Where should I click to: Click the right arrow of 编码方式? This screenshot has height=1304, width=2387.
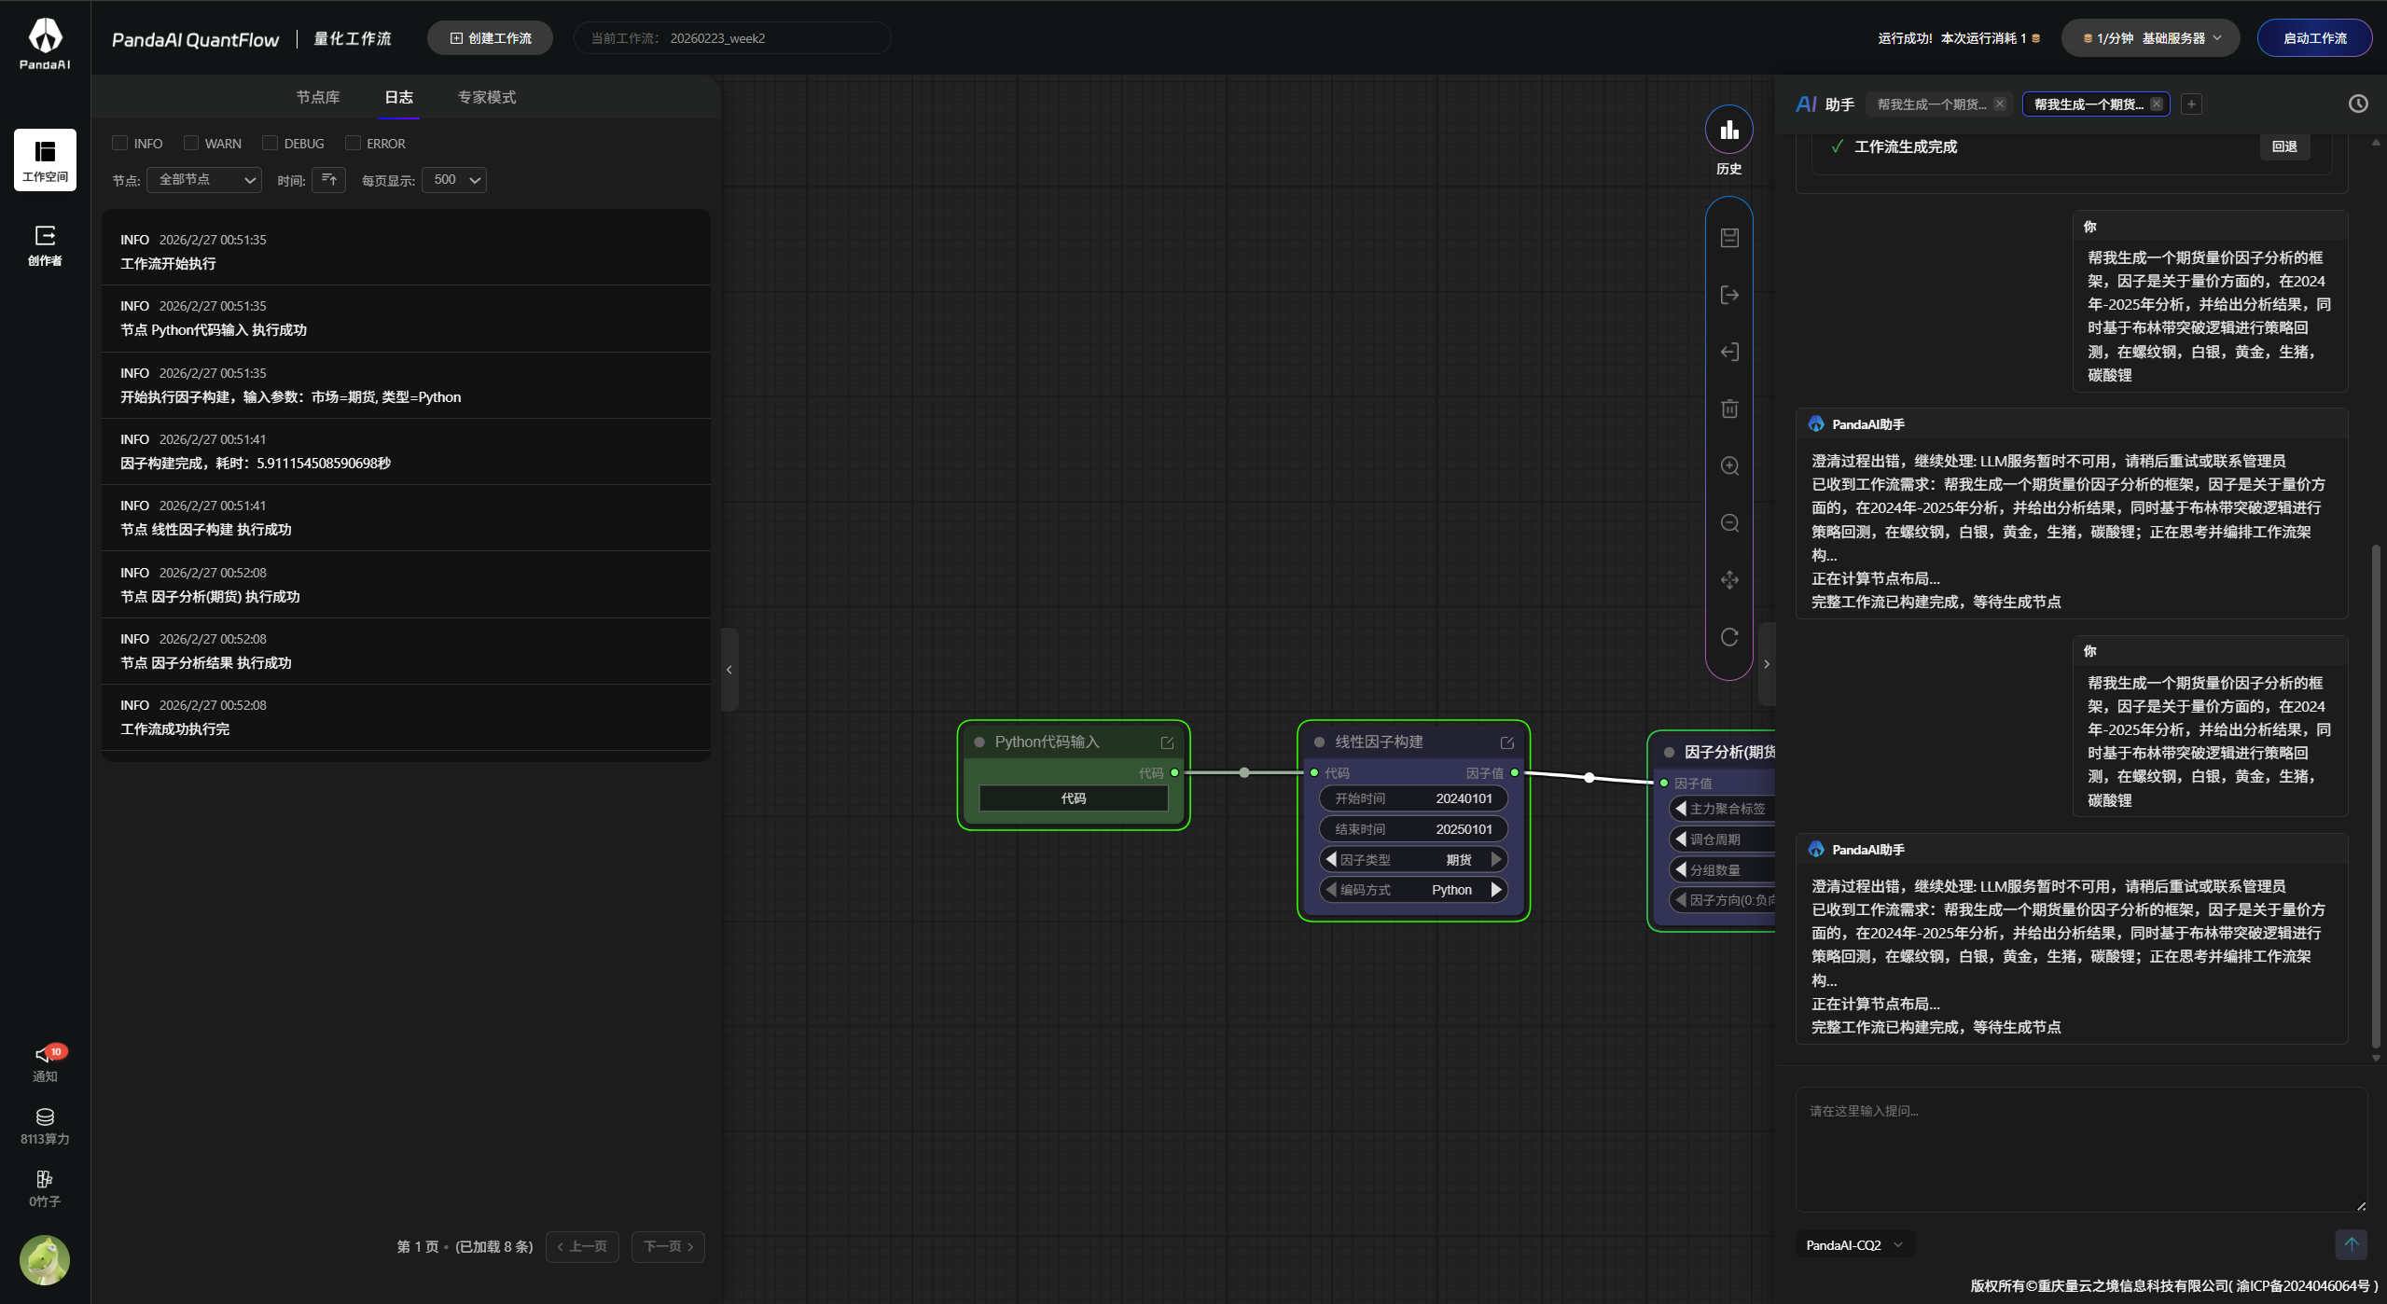(x=1496, y=890)
